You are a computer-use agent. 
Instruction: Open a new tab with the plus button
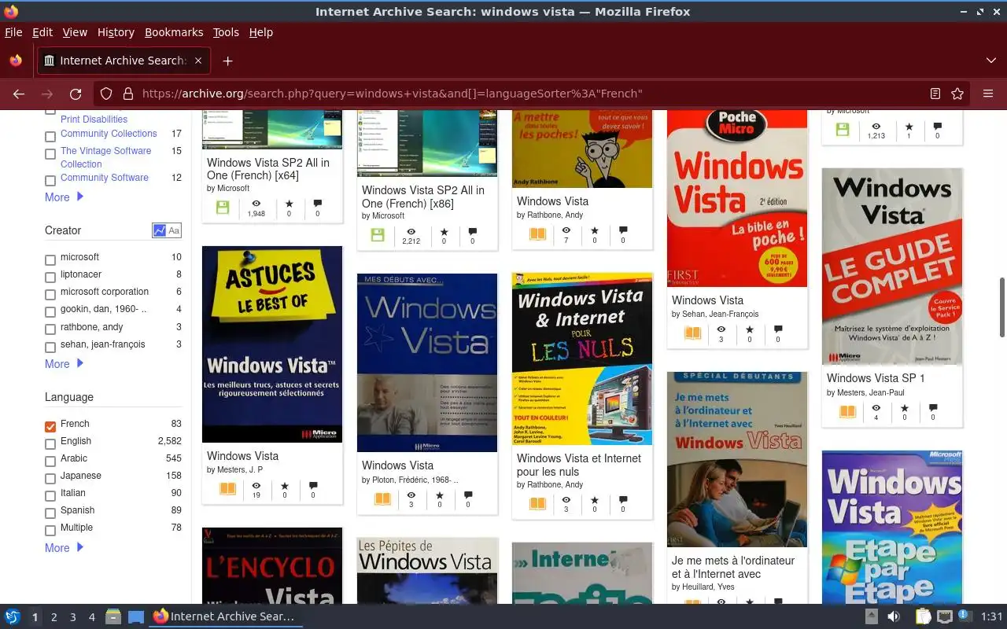coord(227,61)
